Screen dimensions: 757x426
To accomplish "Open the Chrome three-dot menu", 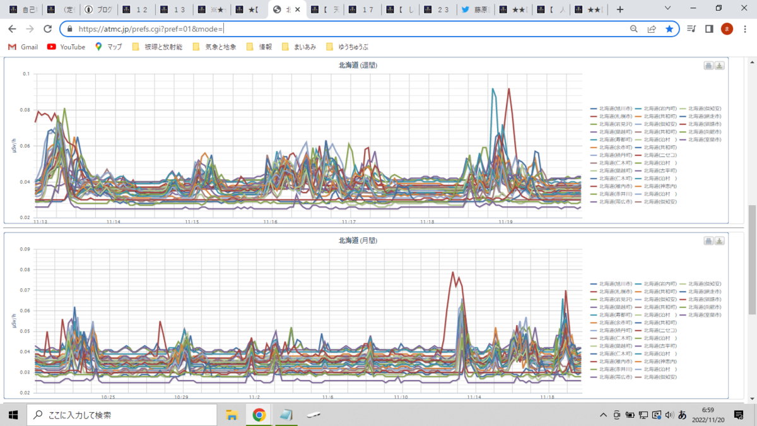I will [x=744, y=29].
